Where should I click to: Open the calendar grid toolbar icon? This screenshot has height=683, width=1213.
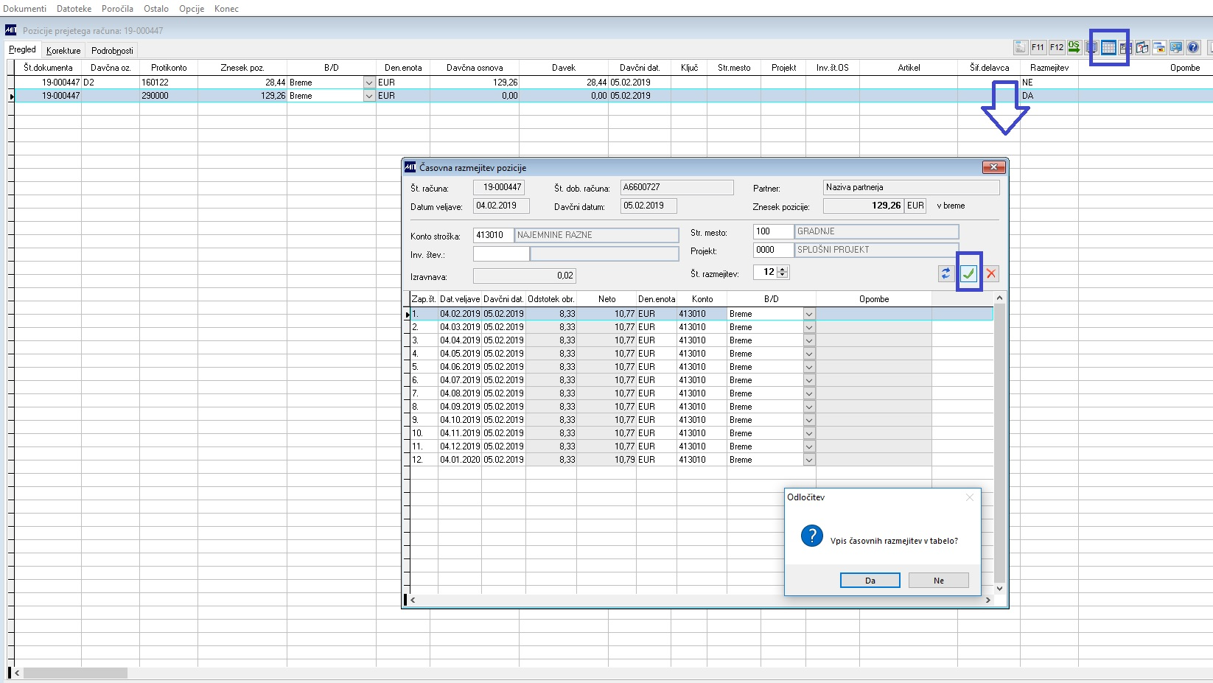click(1108, 48)
